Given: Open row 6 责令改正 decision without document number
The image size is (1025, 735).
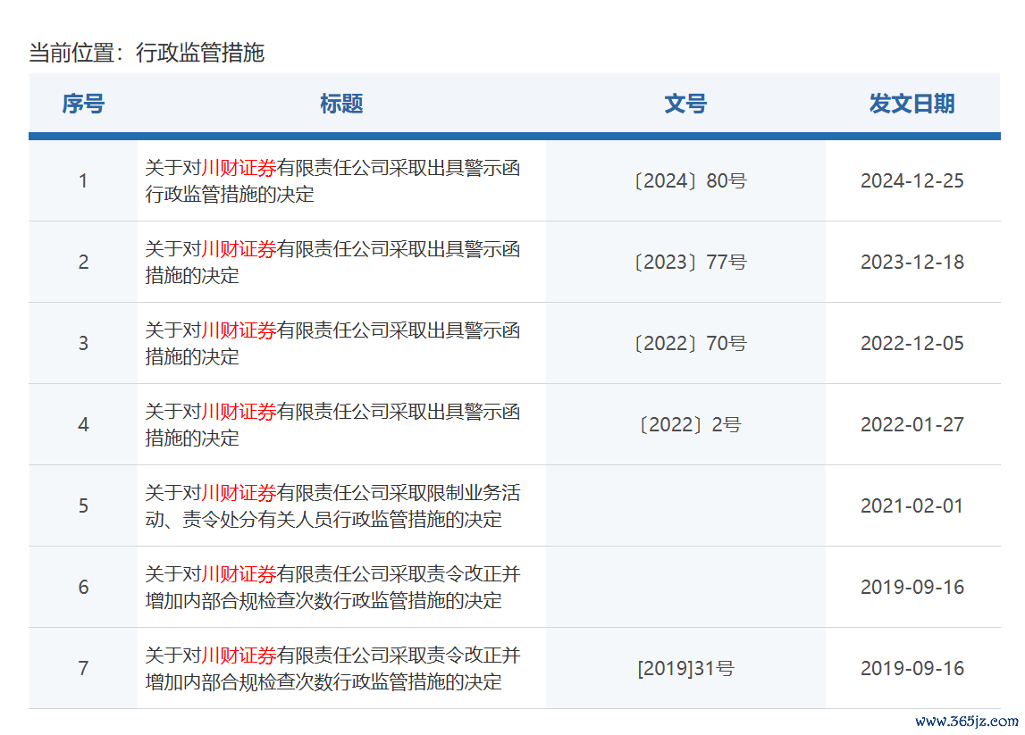Looking at the screenshot, I should click(332, 587).
